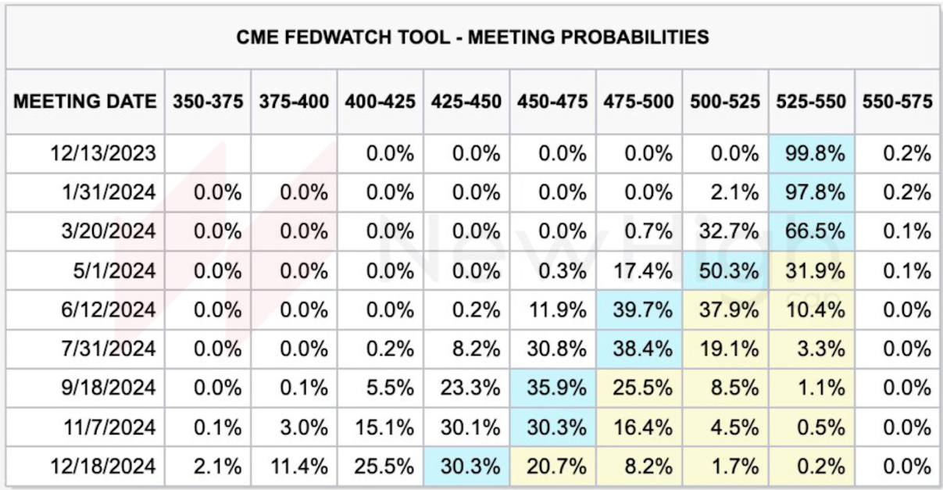Select the 38.4% cell for 7/31/2024
The width and height of the screenshot is (943, 490).
[639, 349]
